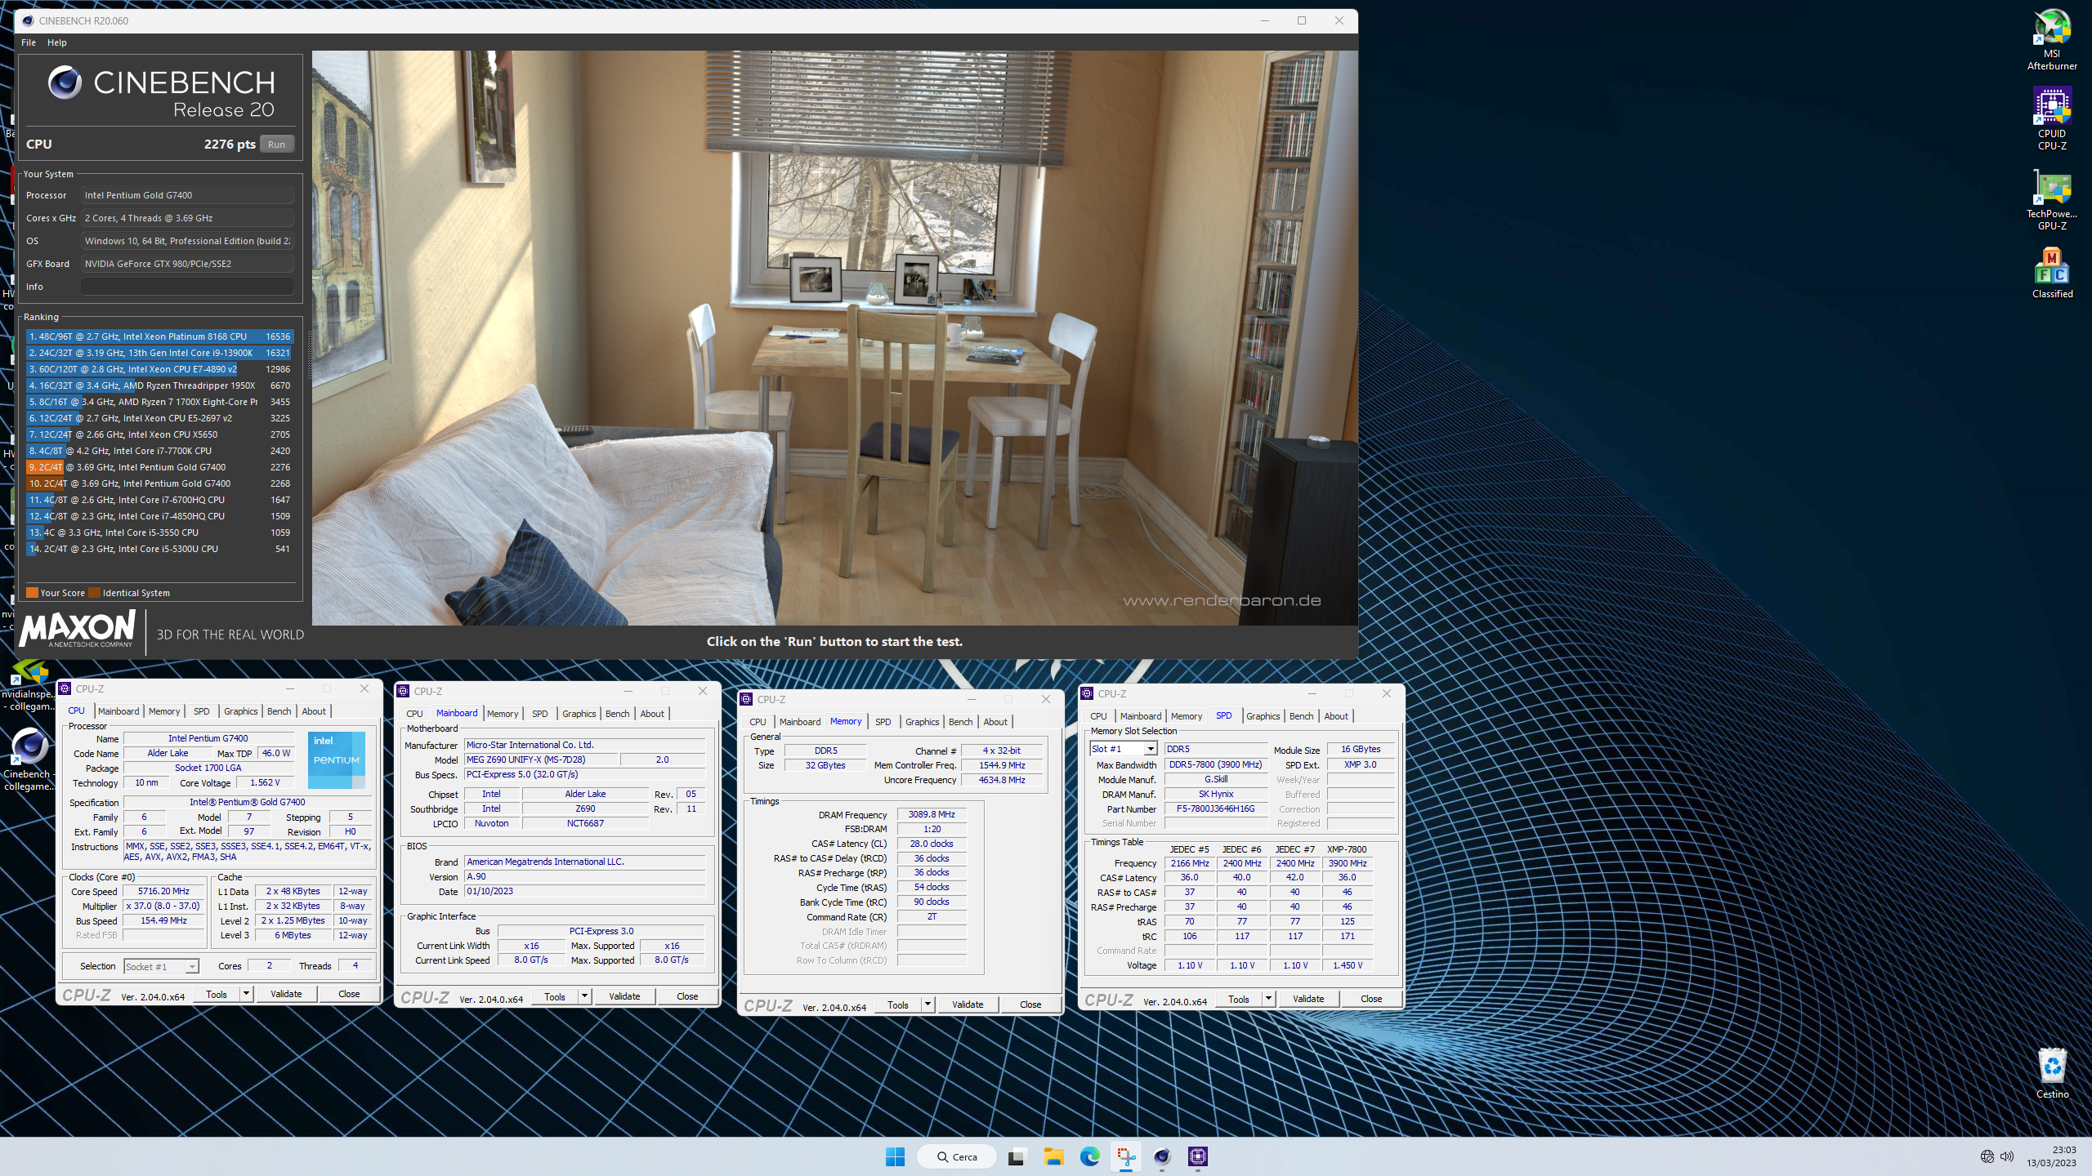
Task: Open File Explorer from taskbar
Action: 1053,1156
